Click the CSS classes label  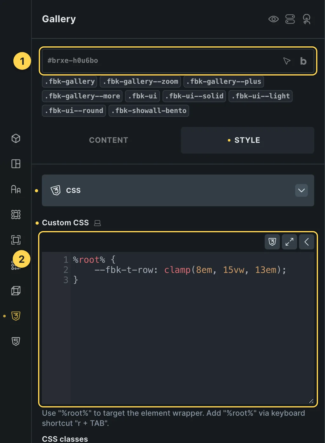pyautogui.click(x=65, y=439)
